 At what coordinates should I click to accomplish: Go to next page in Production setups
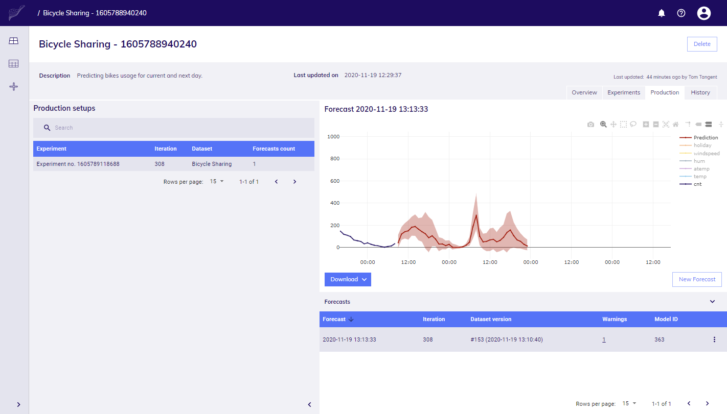[x=294, y=182]
